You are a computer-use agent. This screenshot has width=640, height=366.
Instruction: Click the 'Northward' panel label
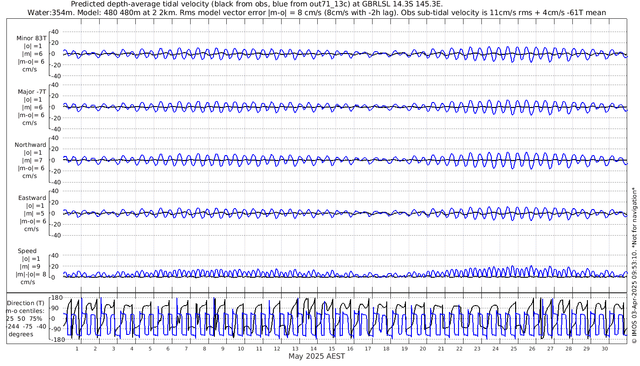pyautogui.click(x=30, y=145)
